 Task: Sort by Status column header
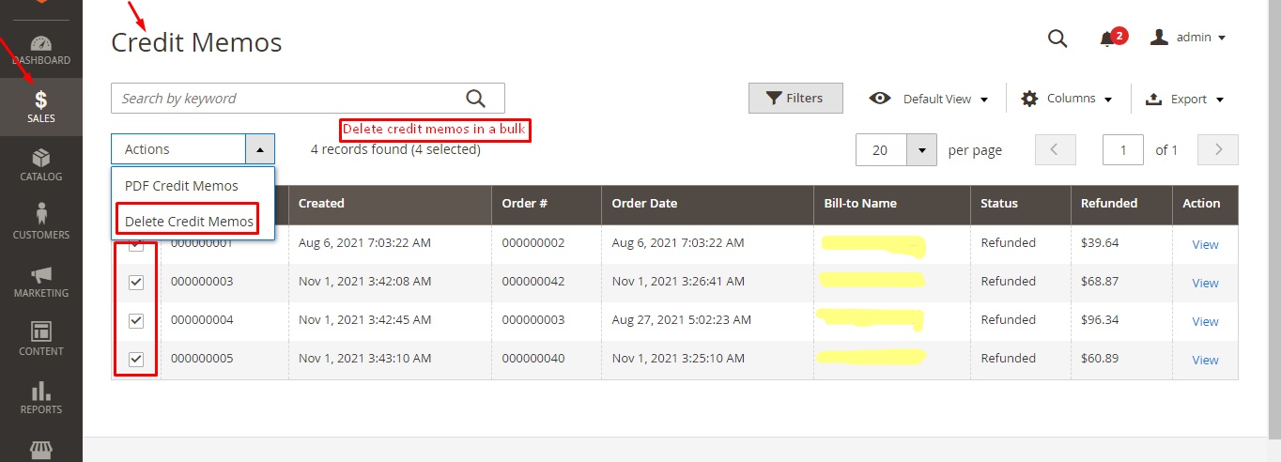click(x=1021, y=204)
